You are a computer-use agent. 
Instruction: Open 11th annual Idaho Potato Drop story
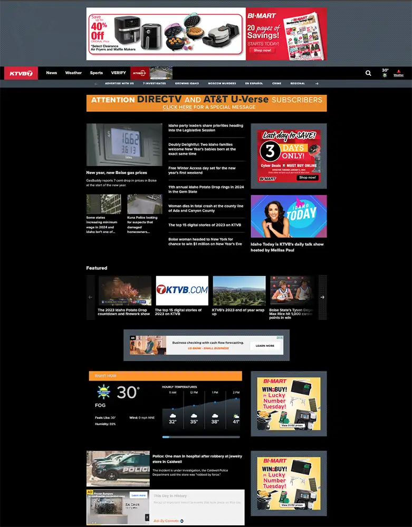pos(206,189)
